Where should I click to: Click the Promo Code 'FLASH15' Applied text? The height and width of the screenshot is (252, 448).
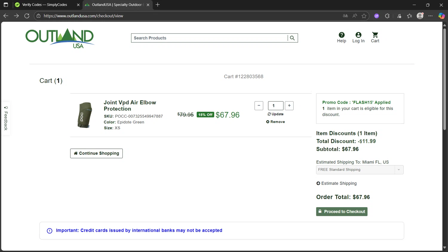click(356, 102)
